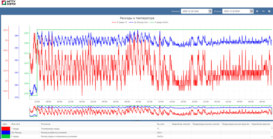Click the refresh arrows icon in toolbar

pos(263,11)
